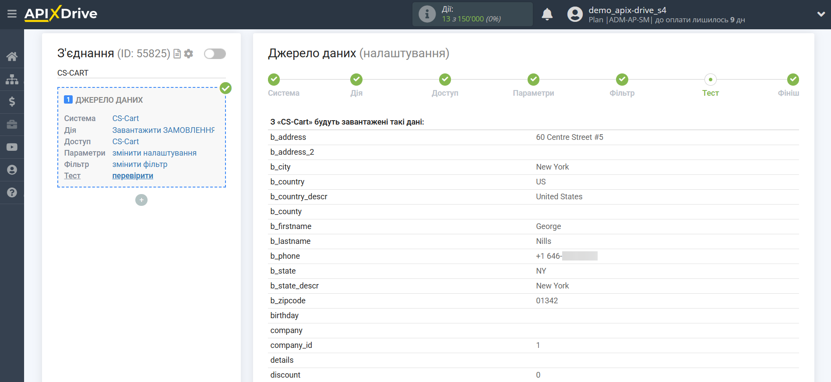The width and height of the screenshot is (831, 382).
Task: Go to the Параметри step
Action: tap(533, 93)
